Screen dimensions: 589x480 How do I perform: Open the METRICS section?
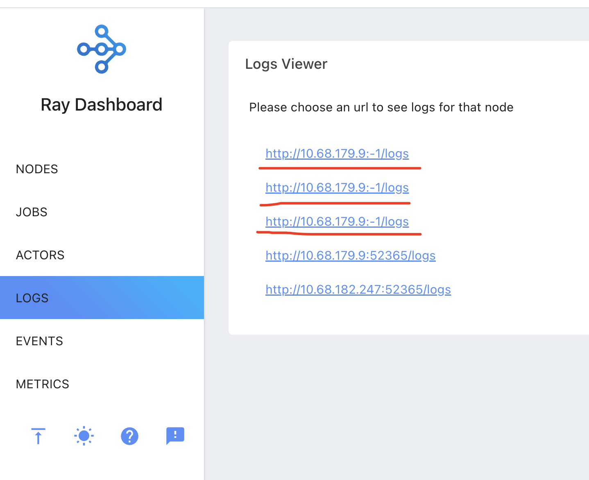tap(42, 384)
